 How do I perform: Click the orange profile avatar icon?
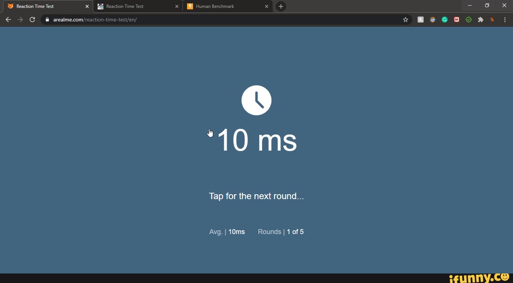(493, 19)
